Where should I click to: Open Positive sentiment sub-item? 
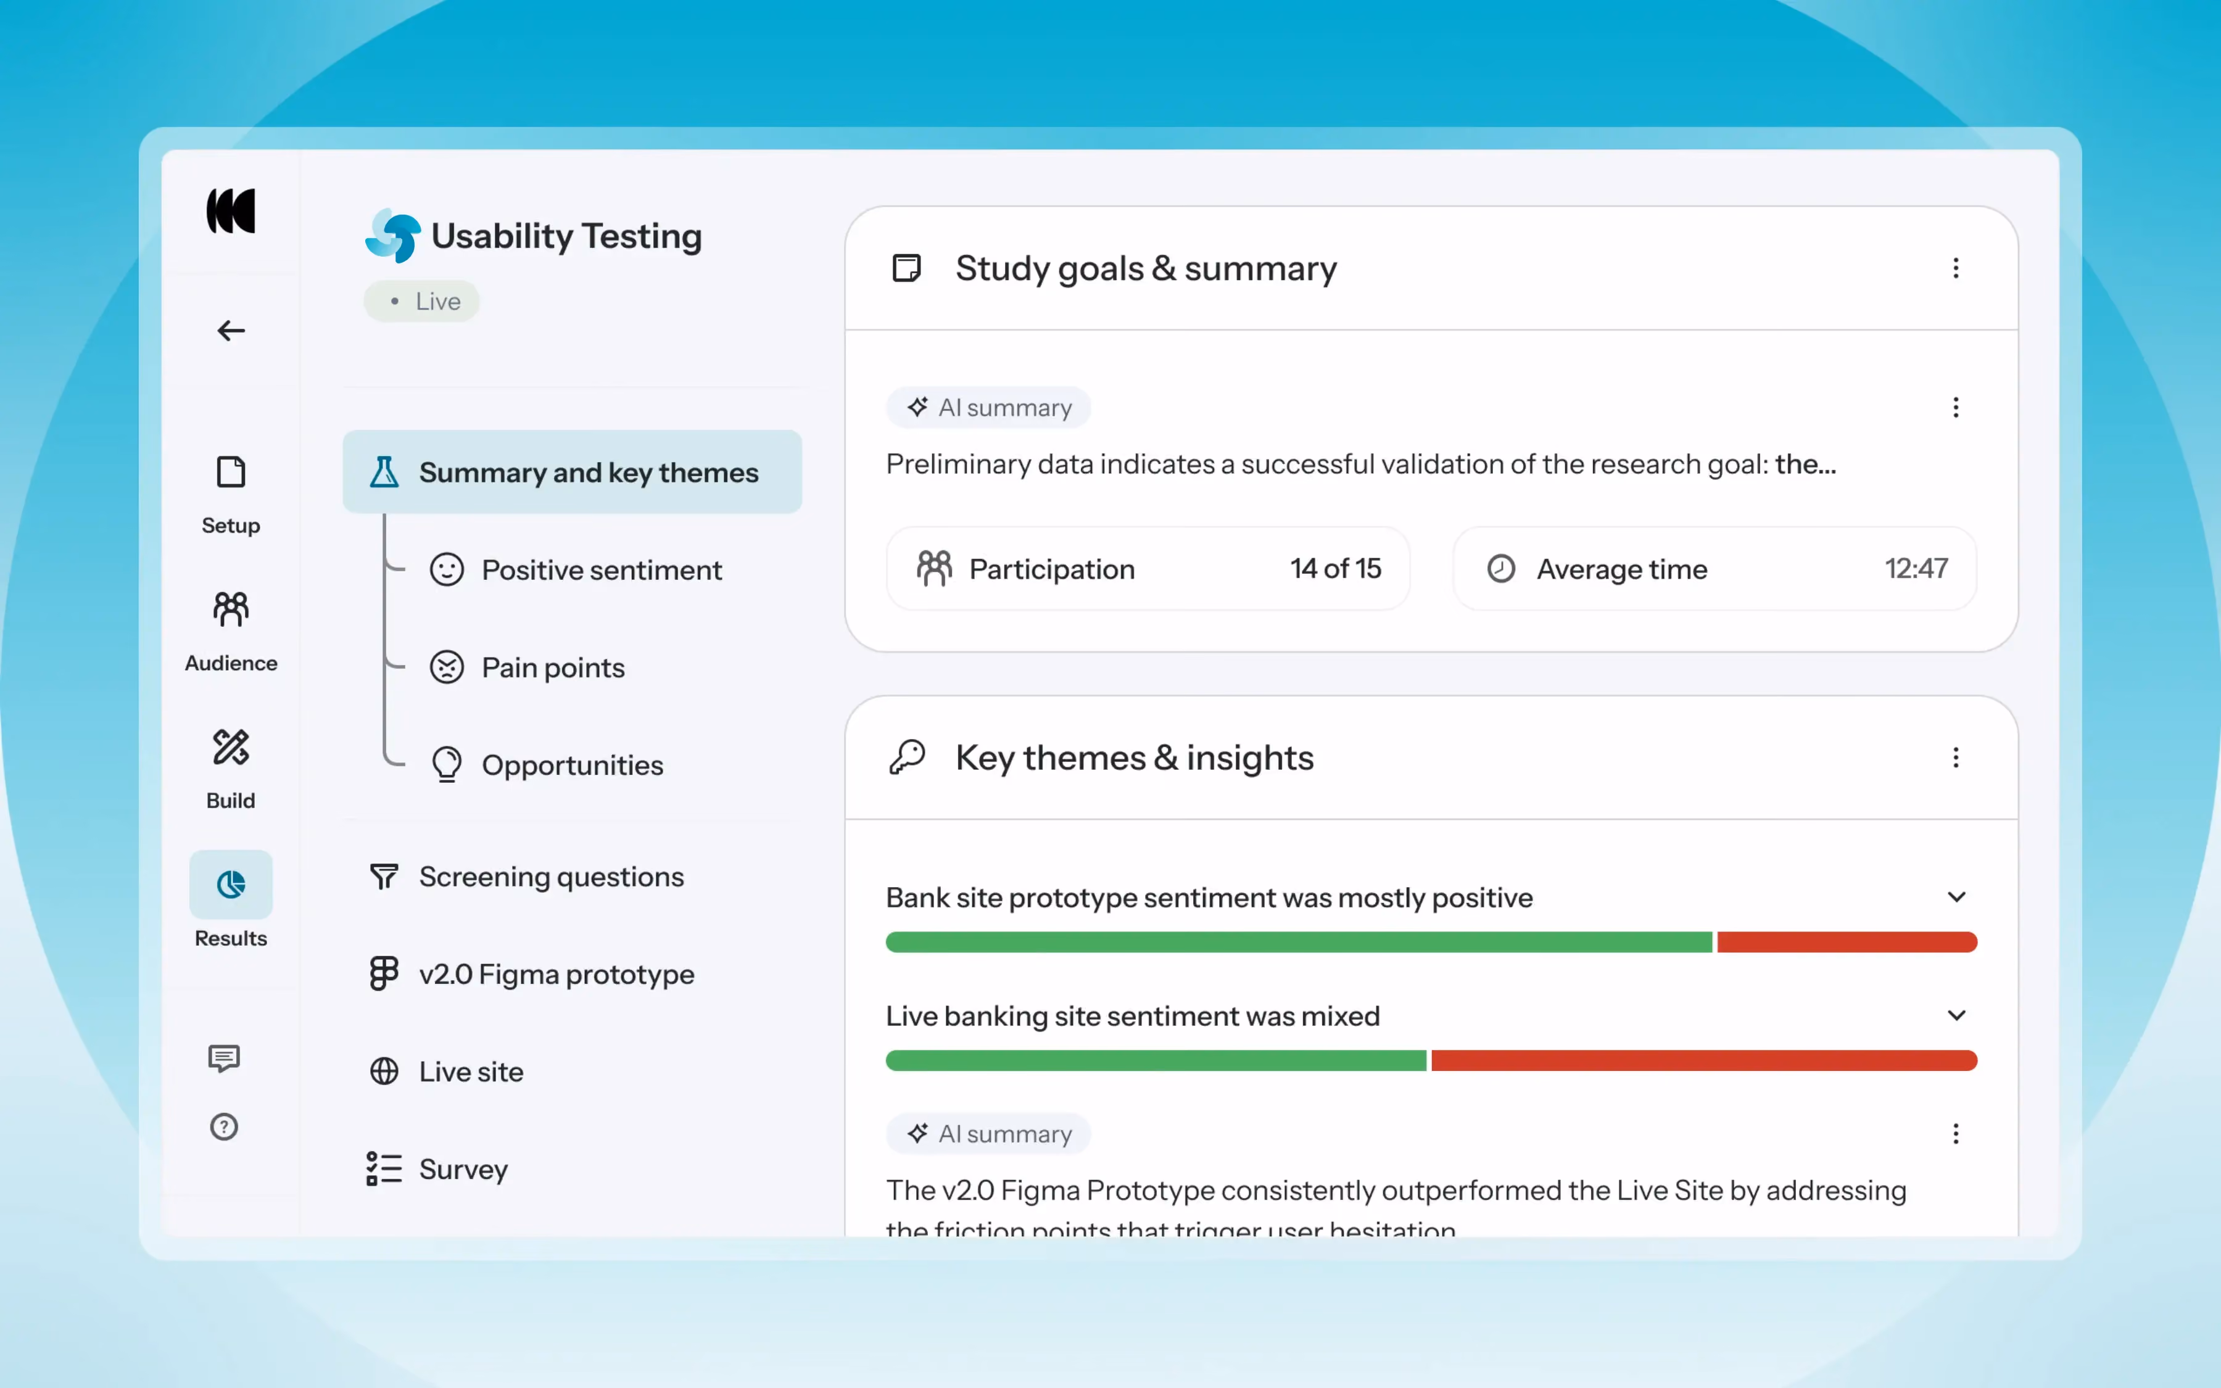click(576, 570)
